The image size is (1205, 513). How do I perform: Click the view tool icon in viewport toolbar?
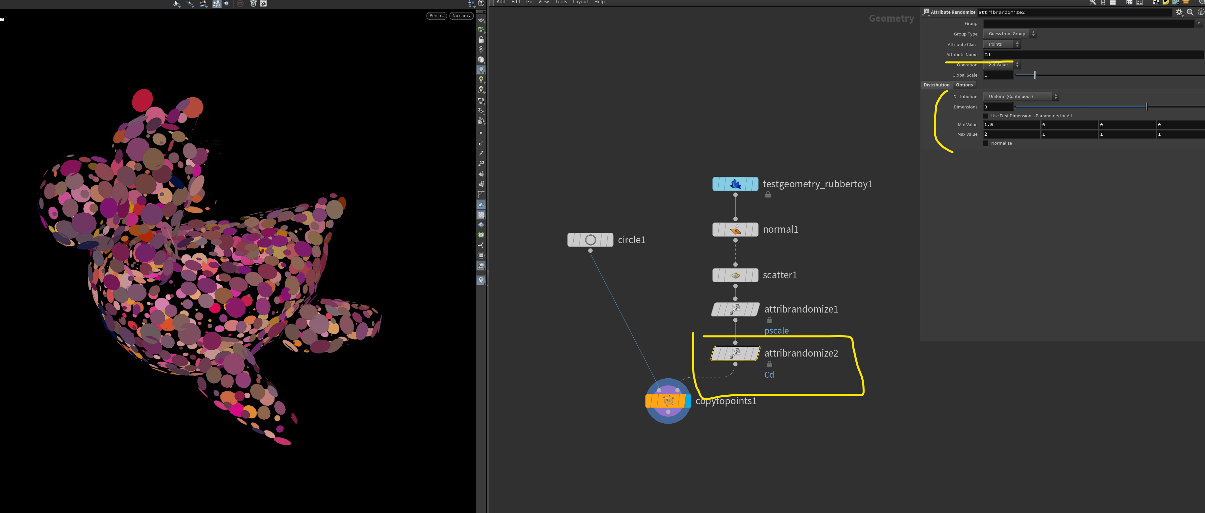coord(176,3)
